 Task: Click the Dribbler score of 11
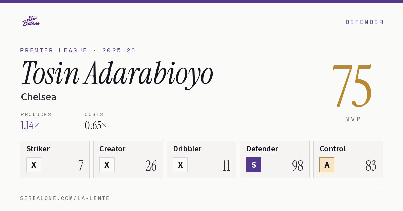(226, 166)
